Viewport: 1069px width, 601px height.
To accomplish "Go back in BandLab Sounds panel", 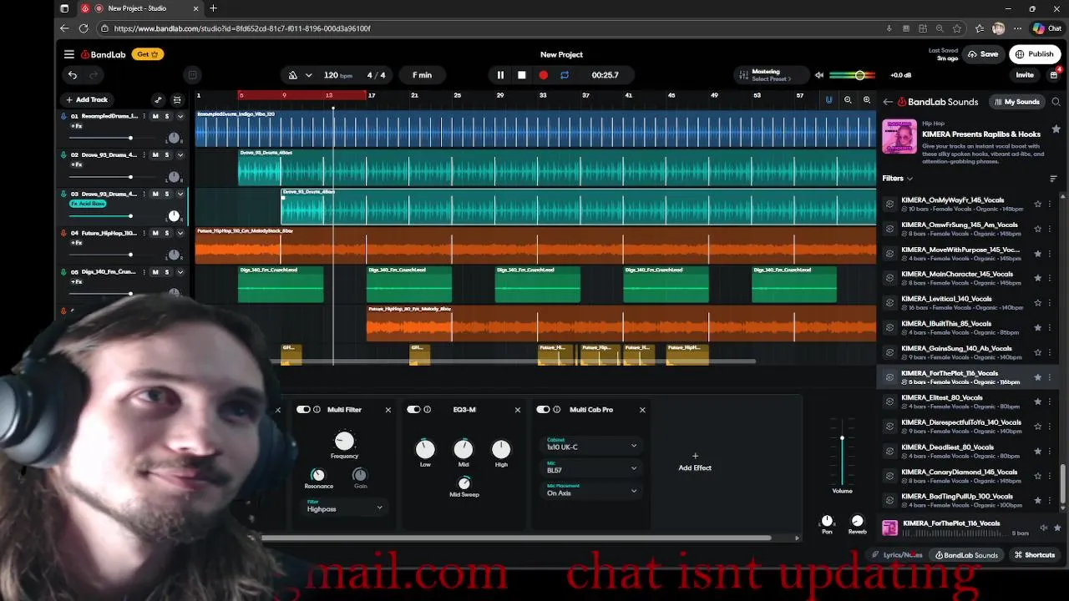I will [888, 102].
